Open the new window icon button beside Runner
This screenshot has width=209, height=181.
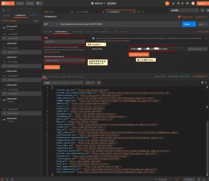[x=39, y=3]
